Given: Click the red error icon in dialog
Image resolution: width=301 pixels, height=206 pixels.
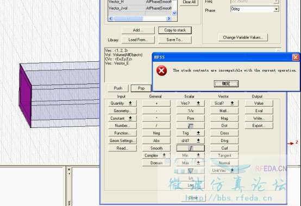Looking at the screenshot, I should (x=161, y=70).
